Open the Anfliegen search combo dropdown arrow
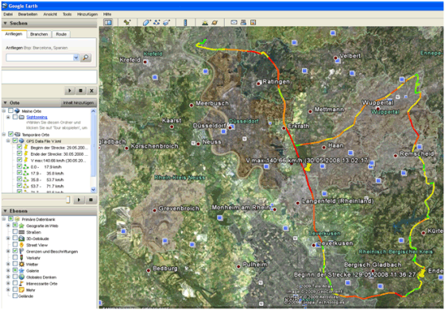Screen dimensions: 445x310 coord(75,57)
